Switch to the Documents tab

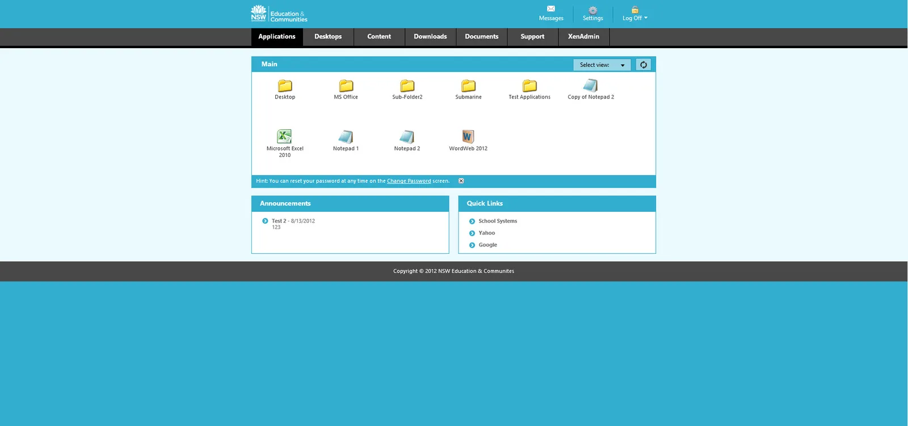[x=481, y=37]
